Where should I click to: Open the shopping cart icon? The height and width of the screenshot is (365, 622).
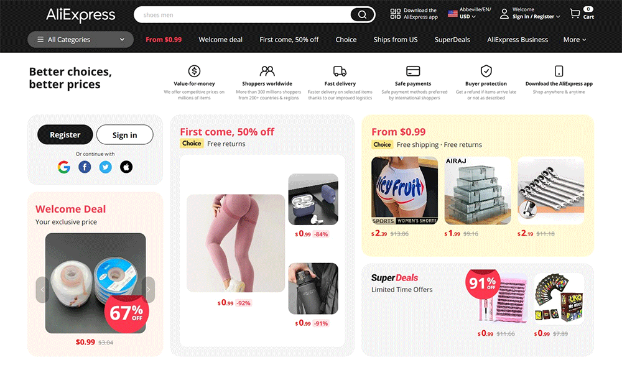tap(575, 14)
